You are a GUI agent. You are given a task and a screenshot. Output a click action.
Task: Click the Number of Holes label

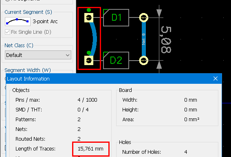[142, 152]
